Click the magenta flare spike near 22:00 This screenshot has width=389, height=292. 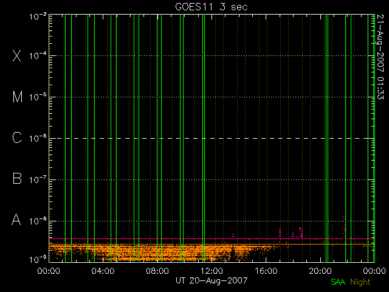344,226
